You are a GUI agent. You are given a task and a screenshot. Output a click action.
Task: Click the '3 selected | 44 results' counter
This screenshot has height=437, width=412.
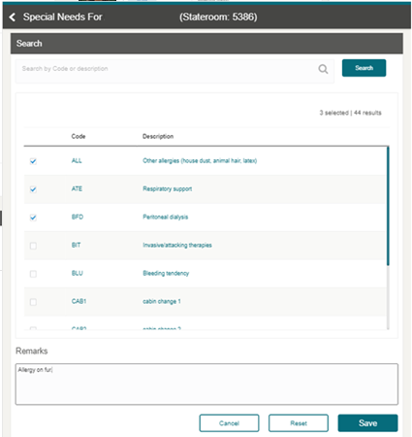350,113
